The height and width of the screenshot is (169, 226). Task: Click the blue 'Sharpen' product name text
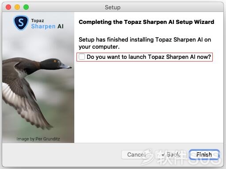[x=43, y=26]
